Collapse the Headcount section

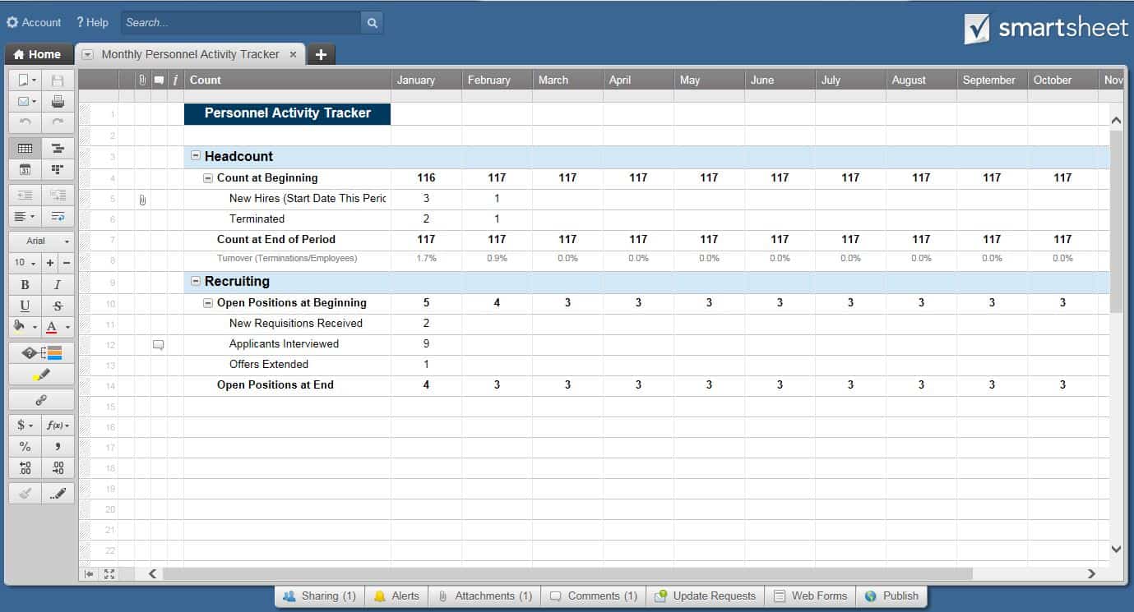[195, 156]
